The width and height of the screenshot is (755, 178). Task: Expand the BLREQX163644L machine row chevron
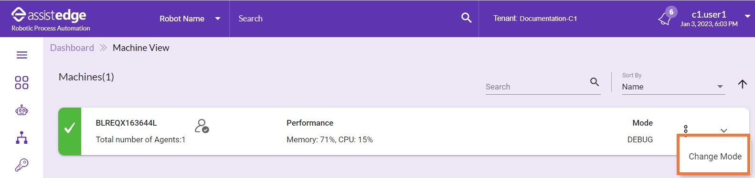tap(723, 130)
